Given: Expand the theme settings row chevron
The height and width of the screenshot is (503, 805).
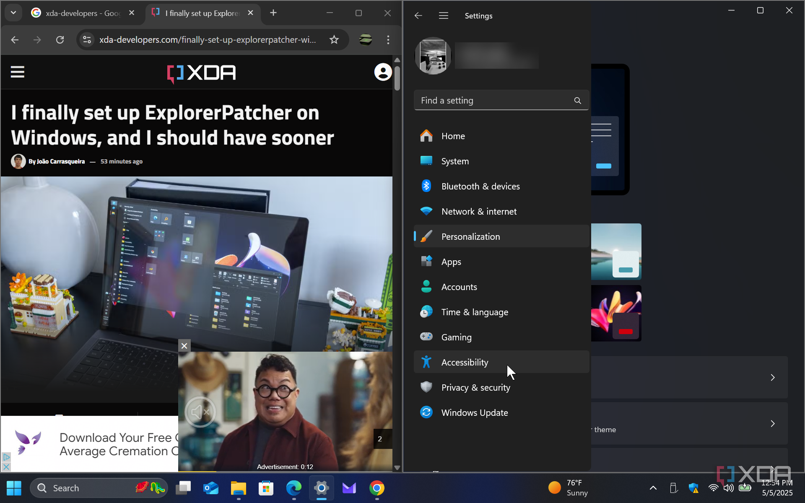Looking at the screenshot, I should coord(772,423).
